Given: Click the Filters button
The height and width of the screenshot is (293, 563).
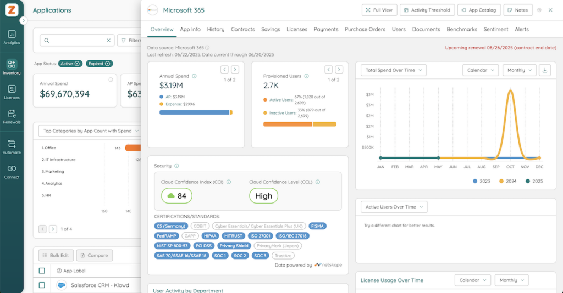Looking at the screenshot, I should (130, 41).
